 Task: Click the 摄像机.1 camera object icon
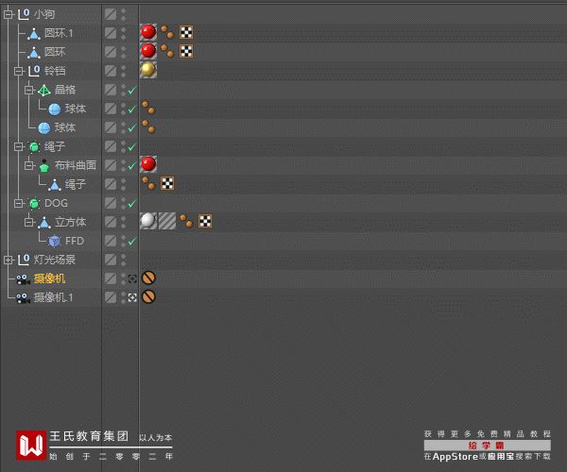(x=23, y=297)
